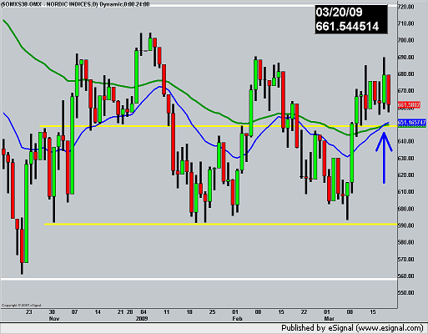This screenshot has width=428, height=334.
Task: Click the 14 date label on time axis
Action: point(98,312)
